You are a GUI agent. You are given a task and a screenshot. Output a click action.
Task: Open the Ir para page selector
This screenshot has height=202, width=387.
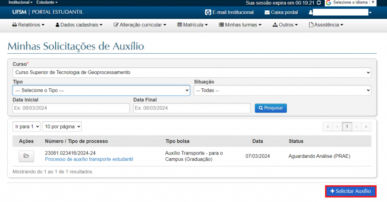(26, 127)
